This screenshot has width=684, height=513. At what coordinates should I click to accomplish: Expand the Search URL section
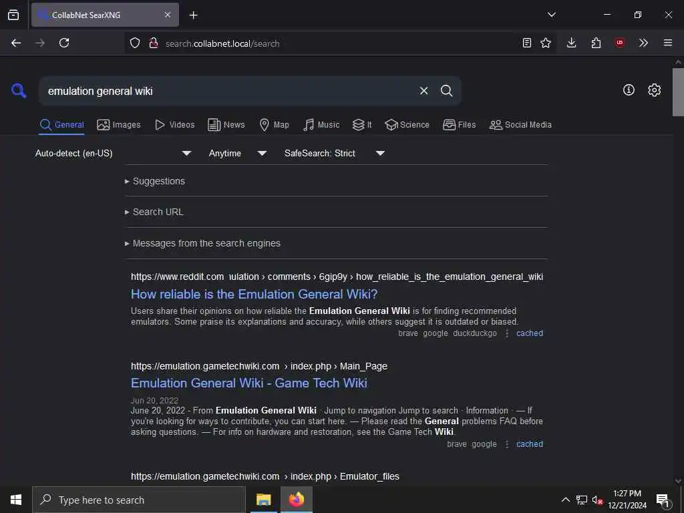(154, 212)
